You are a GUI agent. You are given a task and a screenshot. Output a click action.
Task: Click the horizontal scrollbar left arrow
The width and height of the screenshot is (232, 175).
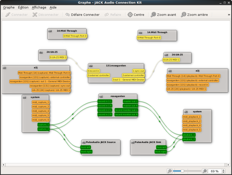[3, 165]
